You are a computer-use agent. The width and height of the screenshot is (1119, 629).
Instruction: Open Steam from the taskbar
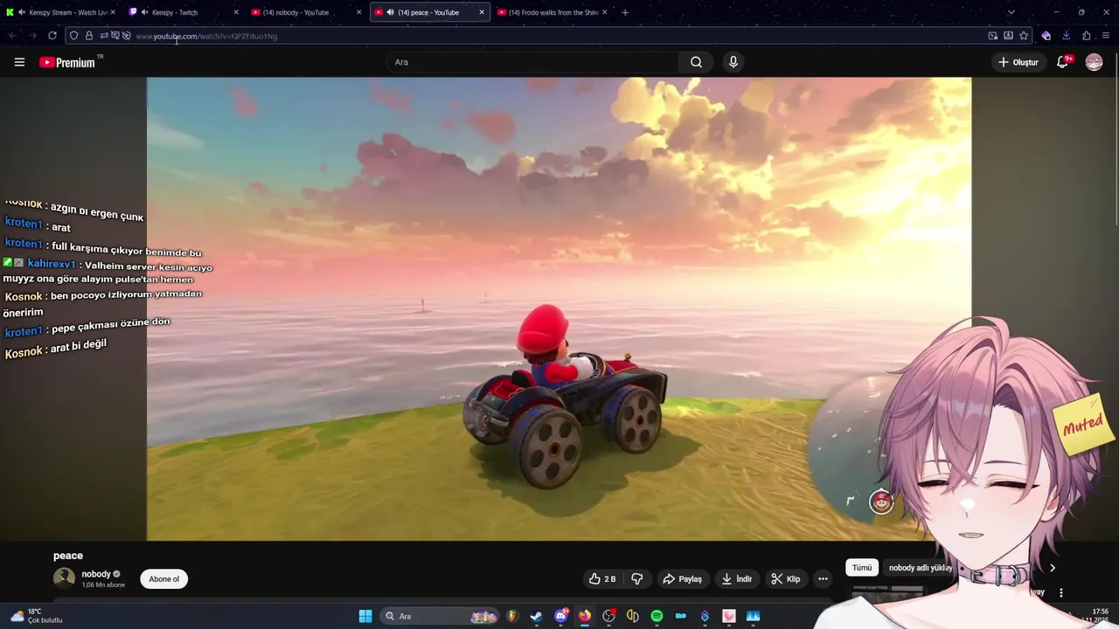tap(536, 616)
